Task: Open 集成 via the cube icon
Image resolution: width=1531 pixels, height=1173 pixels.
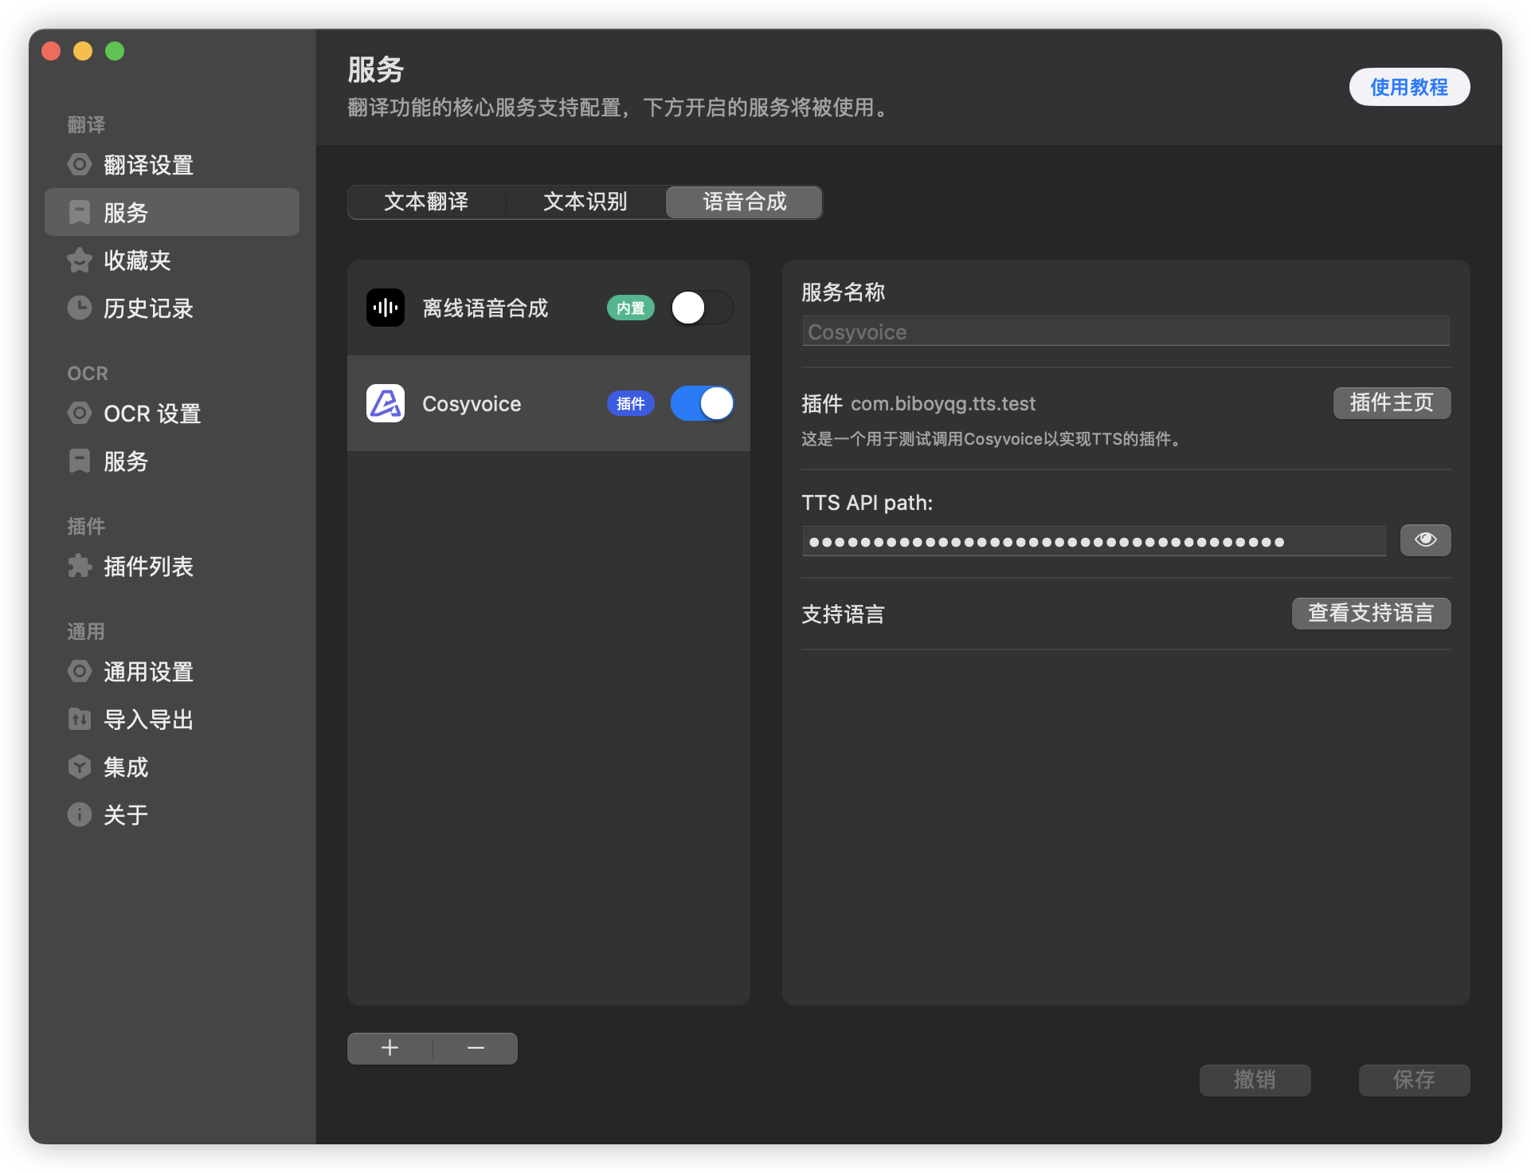Action: (x=80, y=767)
